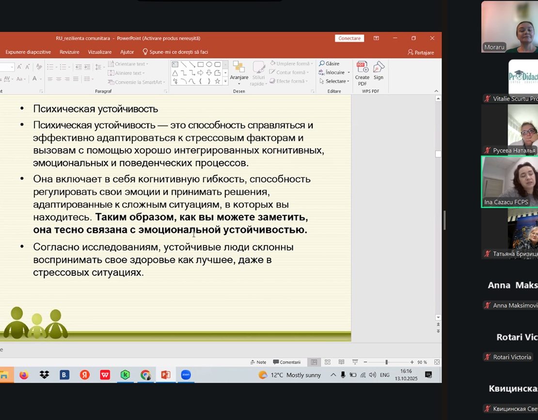Select the Găsire search tool

329,64
